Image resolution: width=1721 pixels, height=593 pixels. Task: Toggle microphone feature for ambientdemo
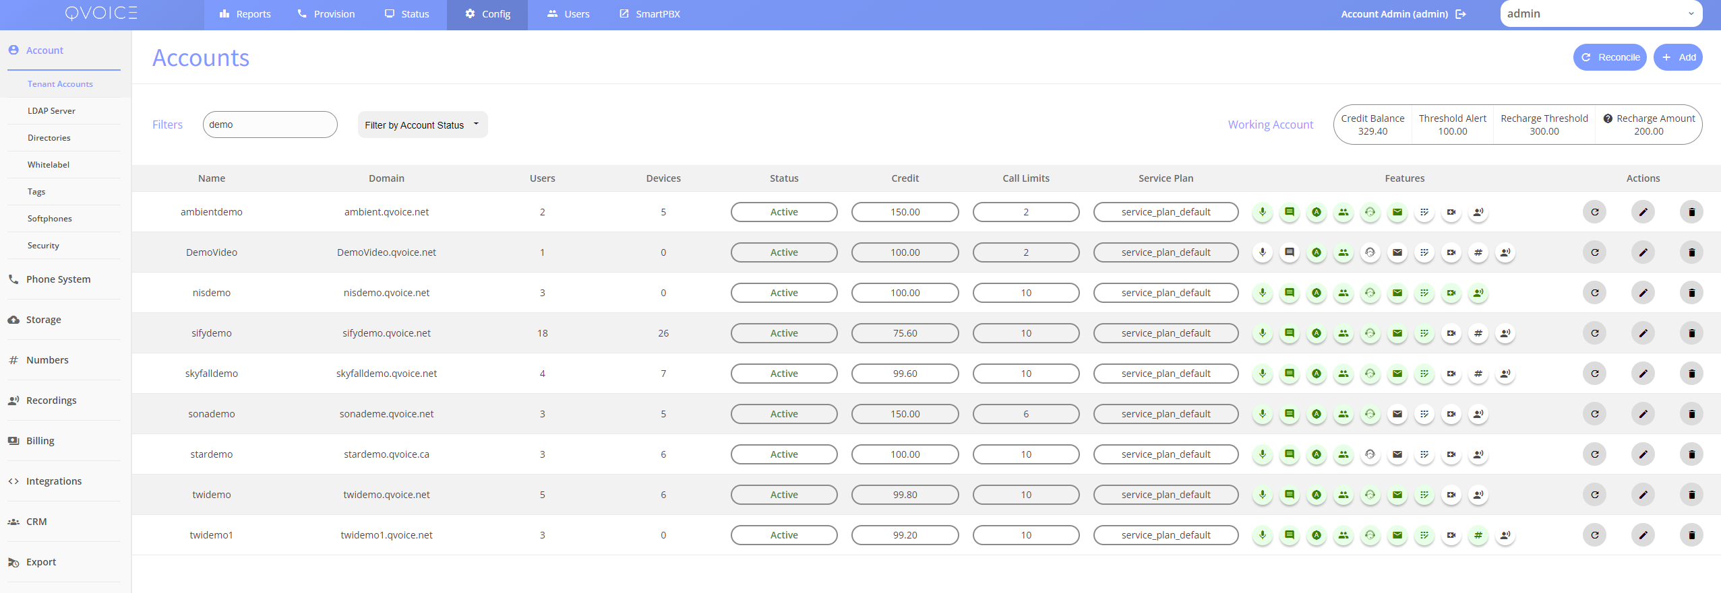click(1263, 212)
